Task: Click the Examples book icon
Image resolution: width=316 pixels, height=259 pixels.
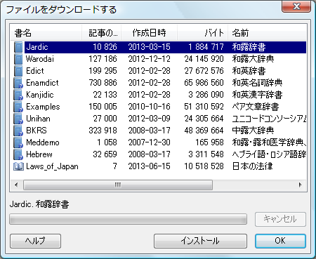Action: 18,107
